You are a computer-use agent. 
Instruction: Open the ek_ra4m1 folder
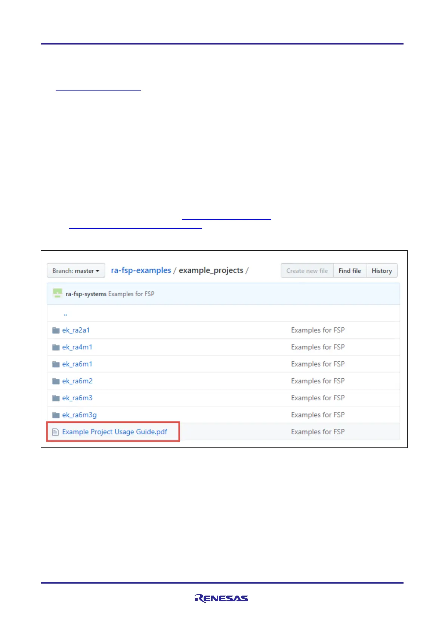click(x=77, y=347)
